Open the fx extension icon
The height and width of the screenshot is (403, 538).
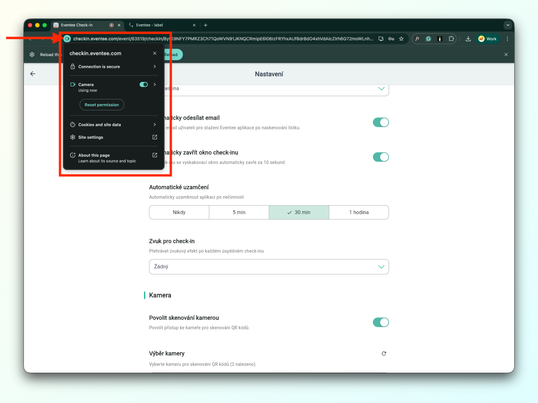tap(417, 39)
